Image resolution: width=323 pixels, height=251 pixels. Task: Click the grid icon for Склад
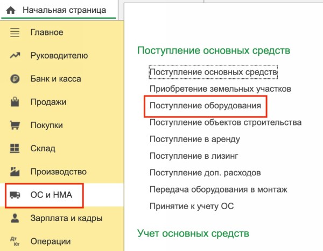tap(15, 149)
